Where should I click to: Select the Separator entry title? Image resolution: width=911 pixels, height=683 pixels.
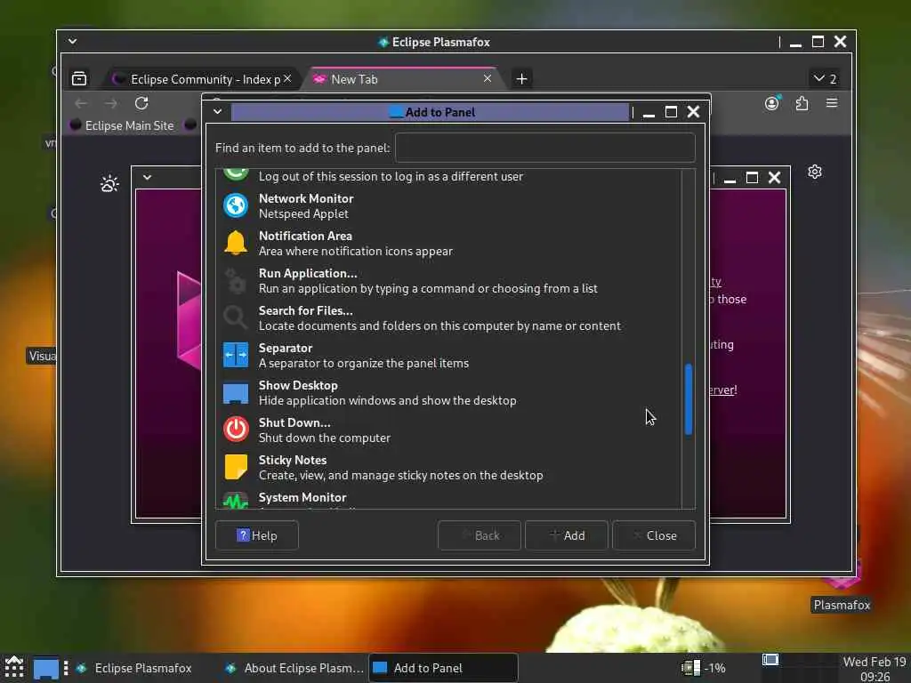pyautogui.click(x=286, y=348)
